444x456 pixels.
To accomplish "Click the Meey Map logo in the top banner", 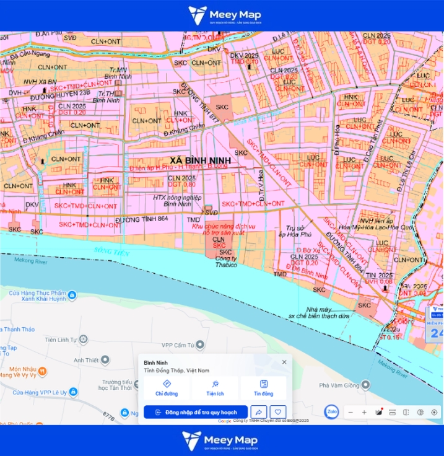I will (x=225, y=15).
